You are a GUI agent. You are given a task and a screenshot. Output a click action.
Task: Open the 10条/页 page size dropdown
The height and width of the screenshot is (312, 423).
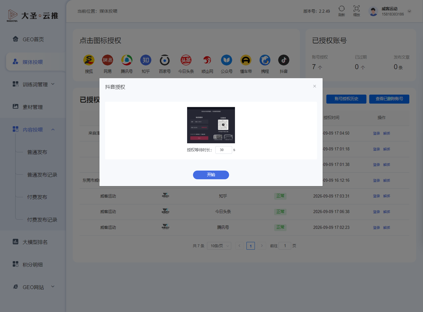(x=219, y=246)
